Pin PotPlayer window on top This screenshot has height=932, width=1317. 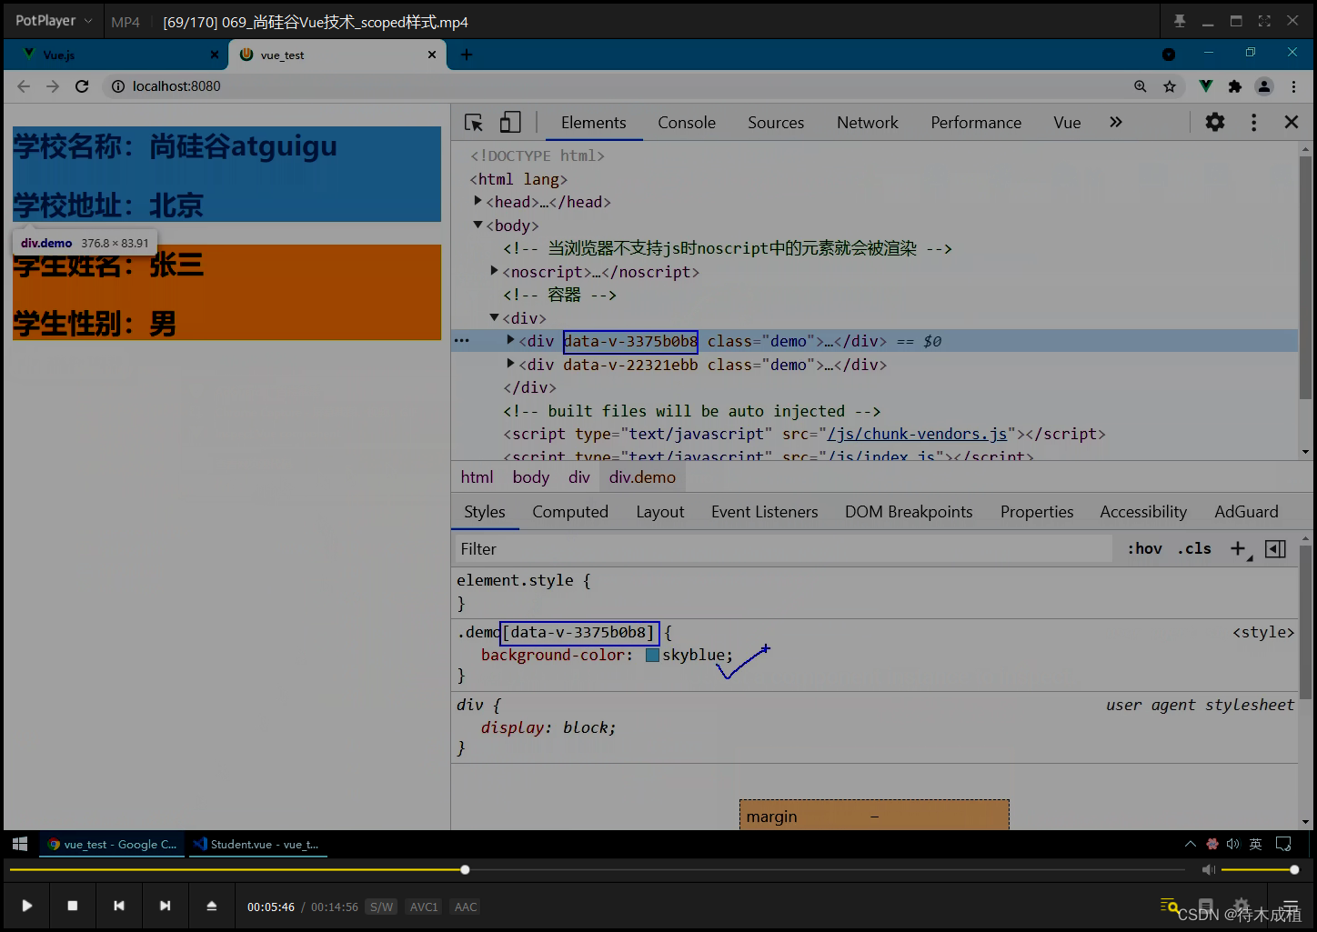1180,21
